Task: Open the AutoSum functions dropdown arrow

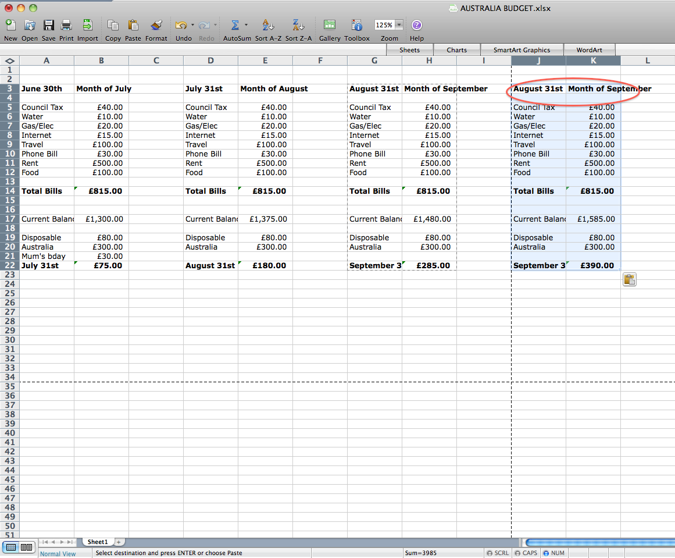Action: [x=247, y=25]
